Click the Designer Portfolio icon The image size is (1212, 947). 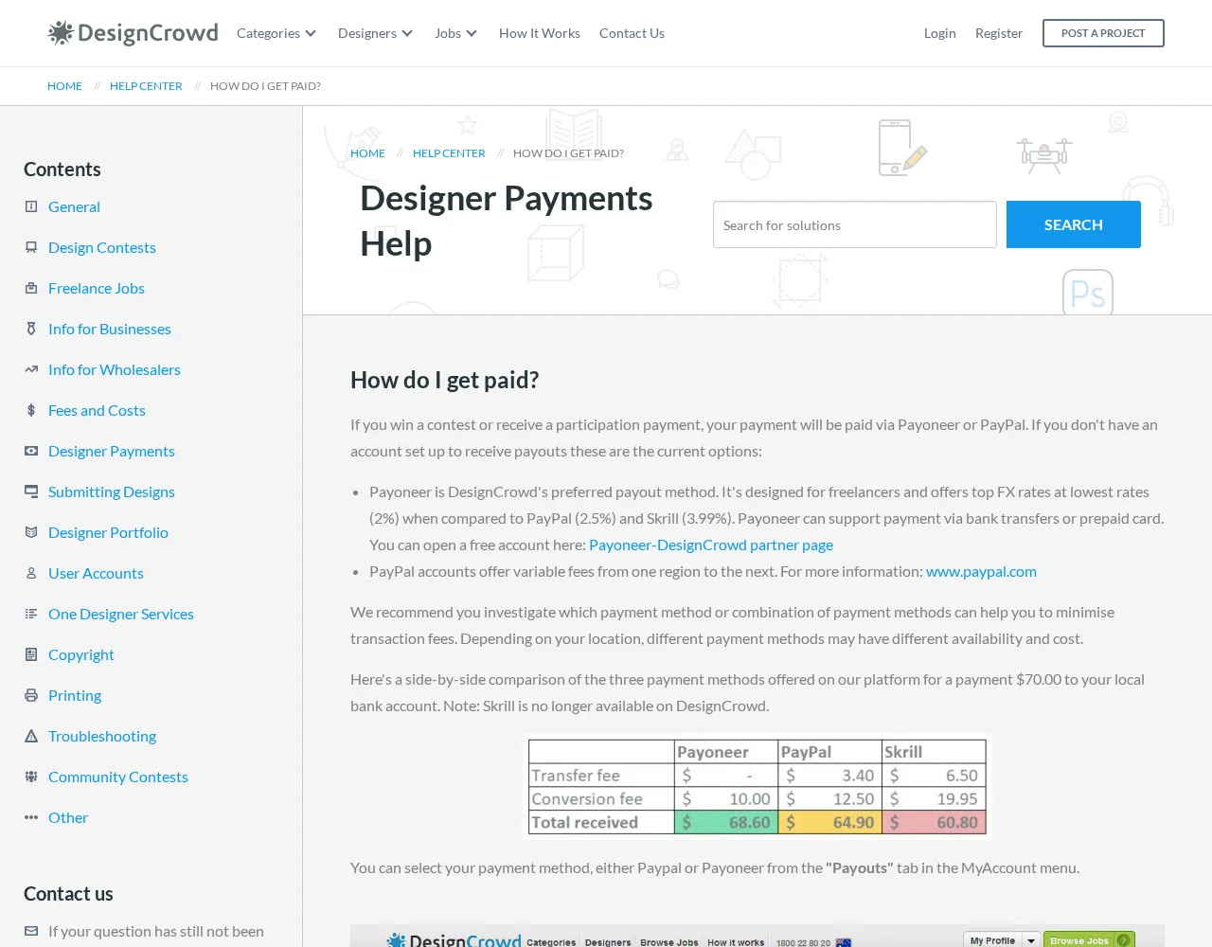point(31,532)
